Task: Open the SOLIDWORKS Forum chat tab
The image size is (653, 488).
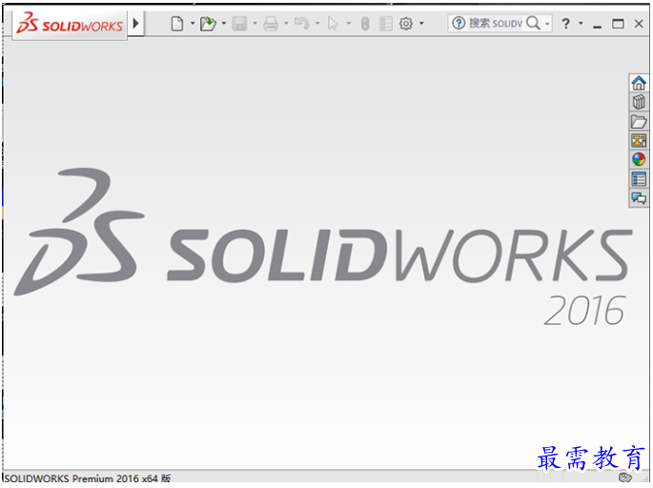Action: [639, 198]
